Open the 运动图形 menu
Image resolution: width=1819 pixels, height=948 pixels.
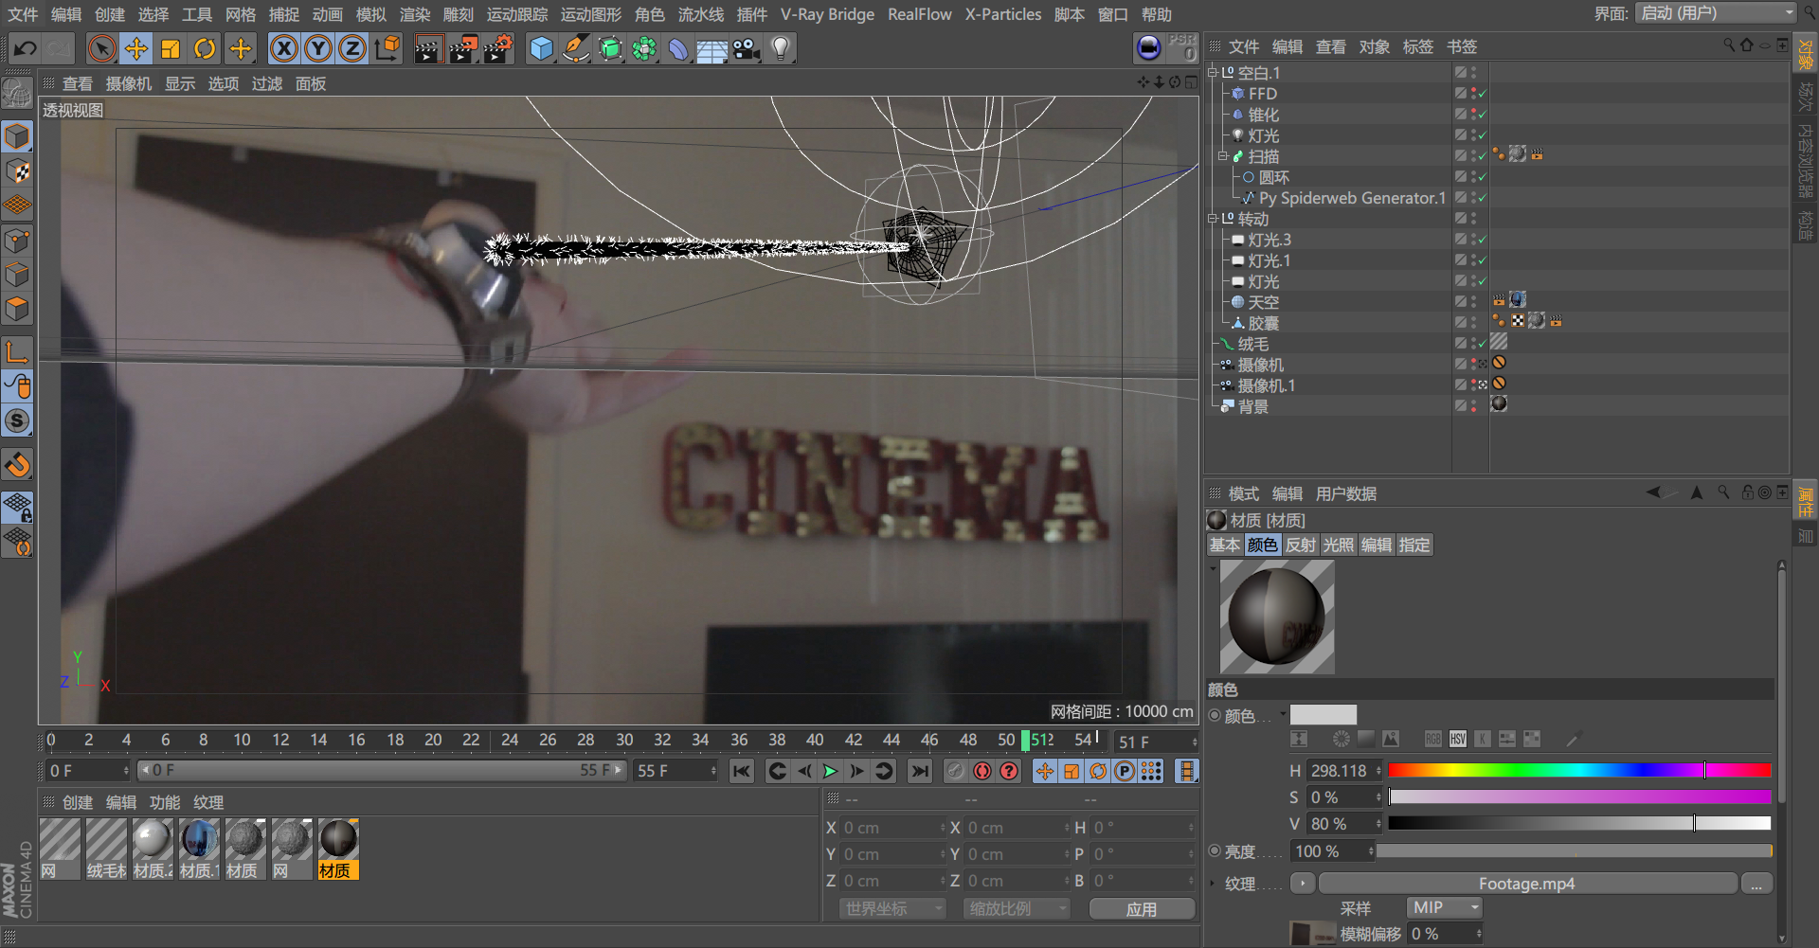point(591,14)
